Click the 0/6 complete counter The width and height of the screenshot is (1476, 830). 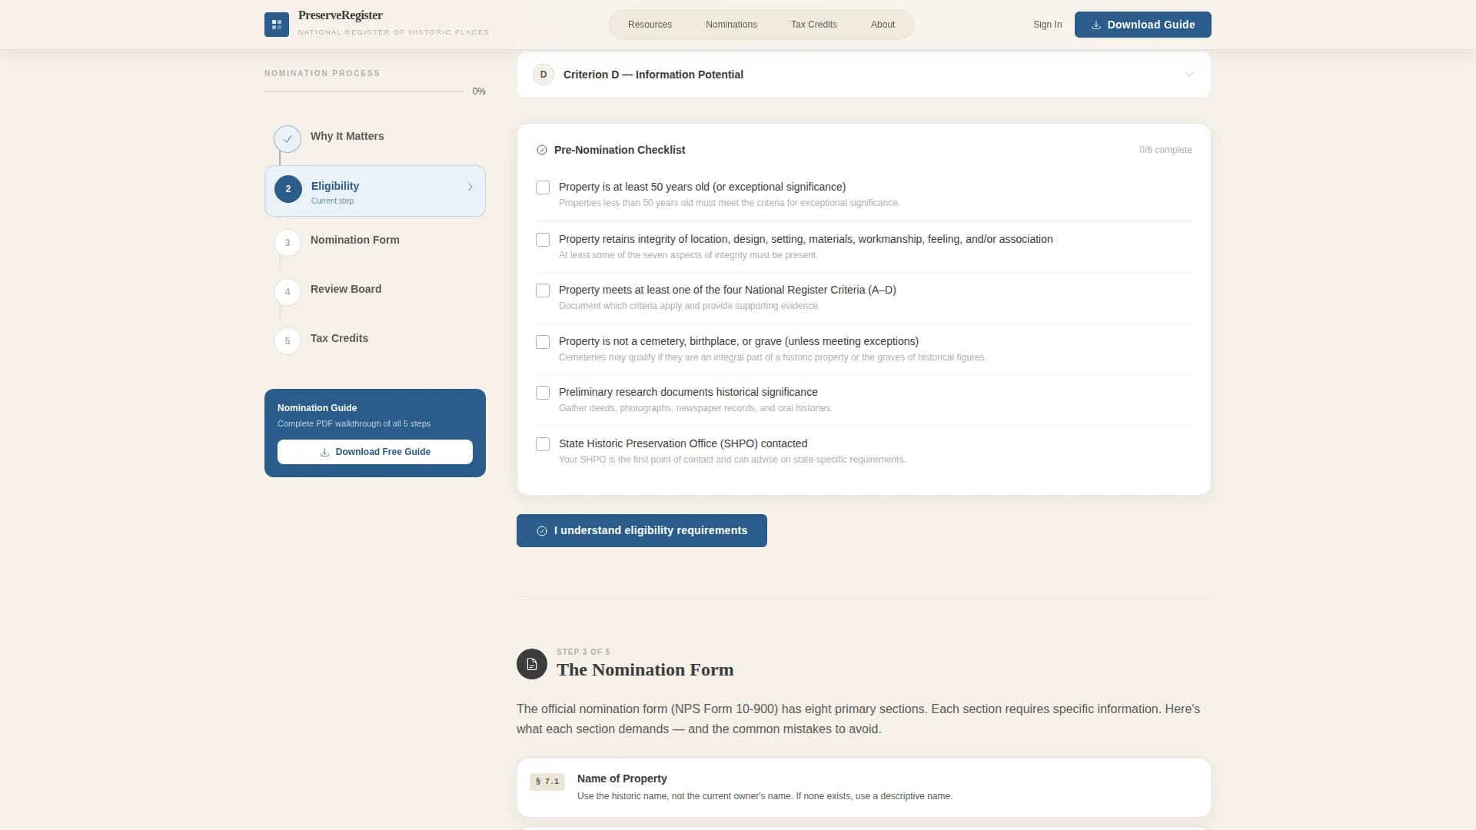[x=1165, y=150]
